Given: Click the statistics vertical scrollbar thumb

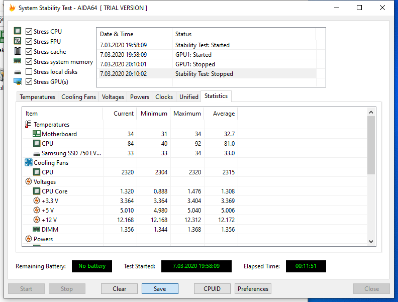Looking at the screenshot, I should [x=371, y=145].
